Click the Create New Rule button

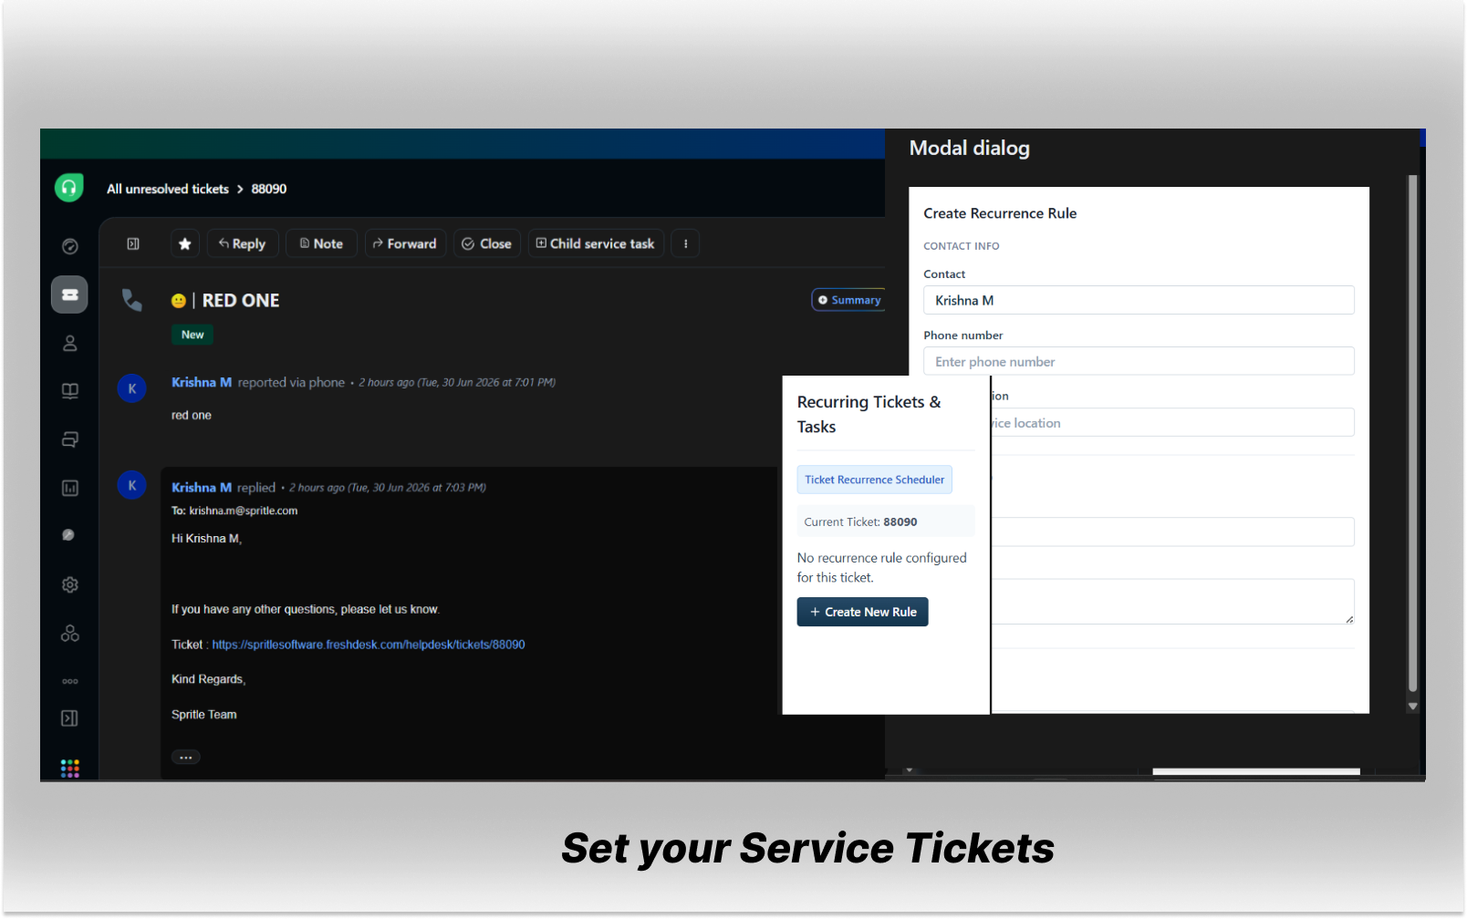[863, 612]
